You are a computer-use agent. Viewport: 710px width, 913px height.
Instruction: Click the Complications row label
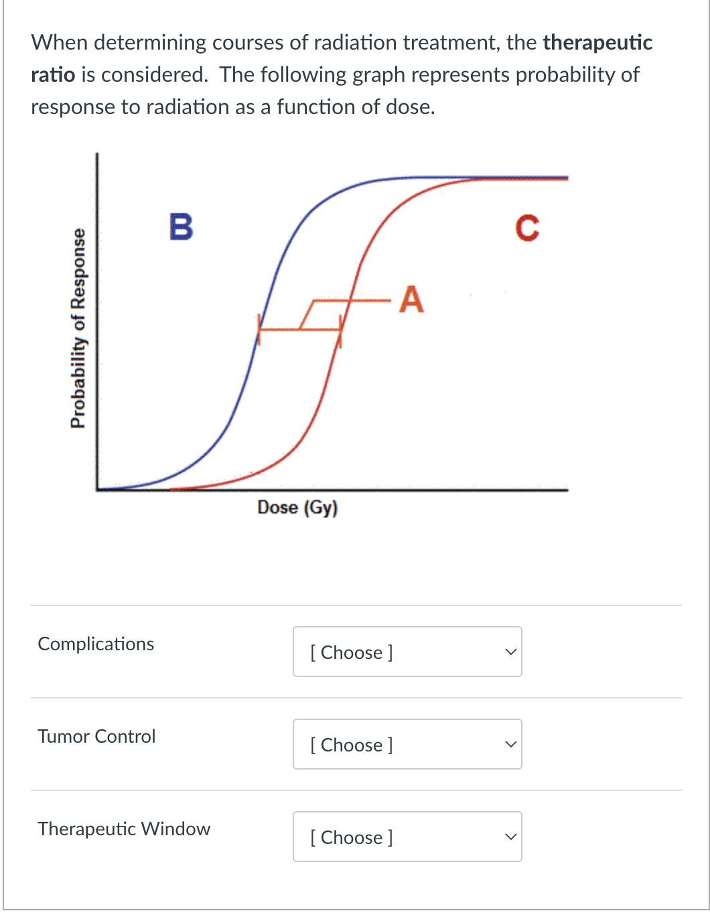click(96, 644)
